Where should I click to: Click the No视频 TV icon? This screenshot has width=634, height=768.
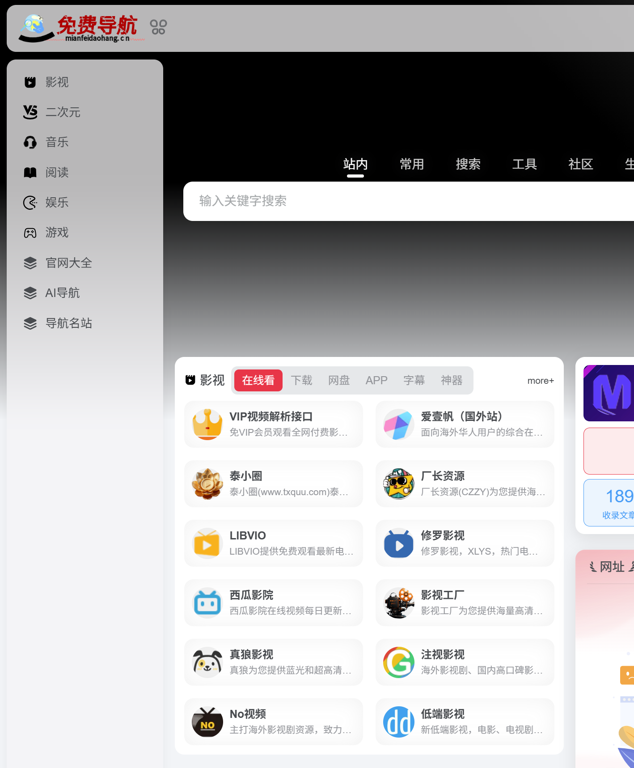[x=207, y=722]
